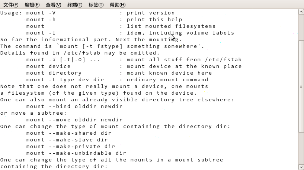
Task: Open the 终端(T) menu
Action: (x=75, y=5)
